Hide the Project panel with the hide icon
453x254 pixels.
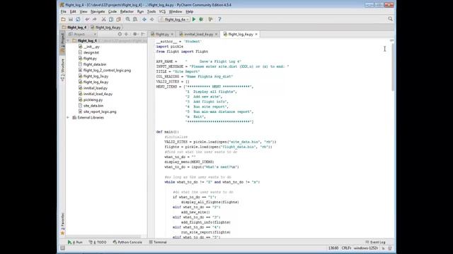[143, 34]
